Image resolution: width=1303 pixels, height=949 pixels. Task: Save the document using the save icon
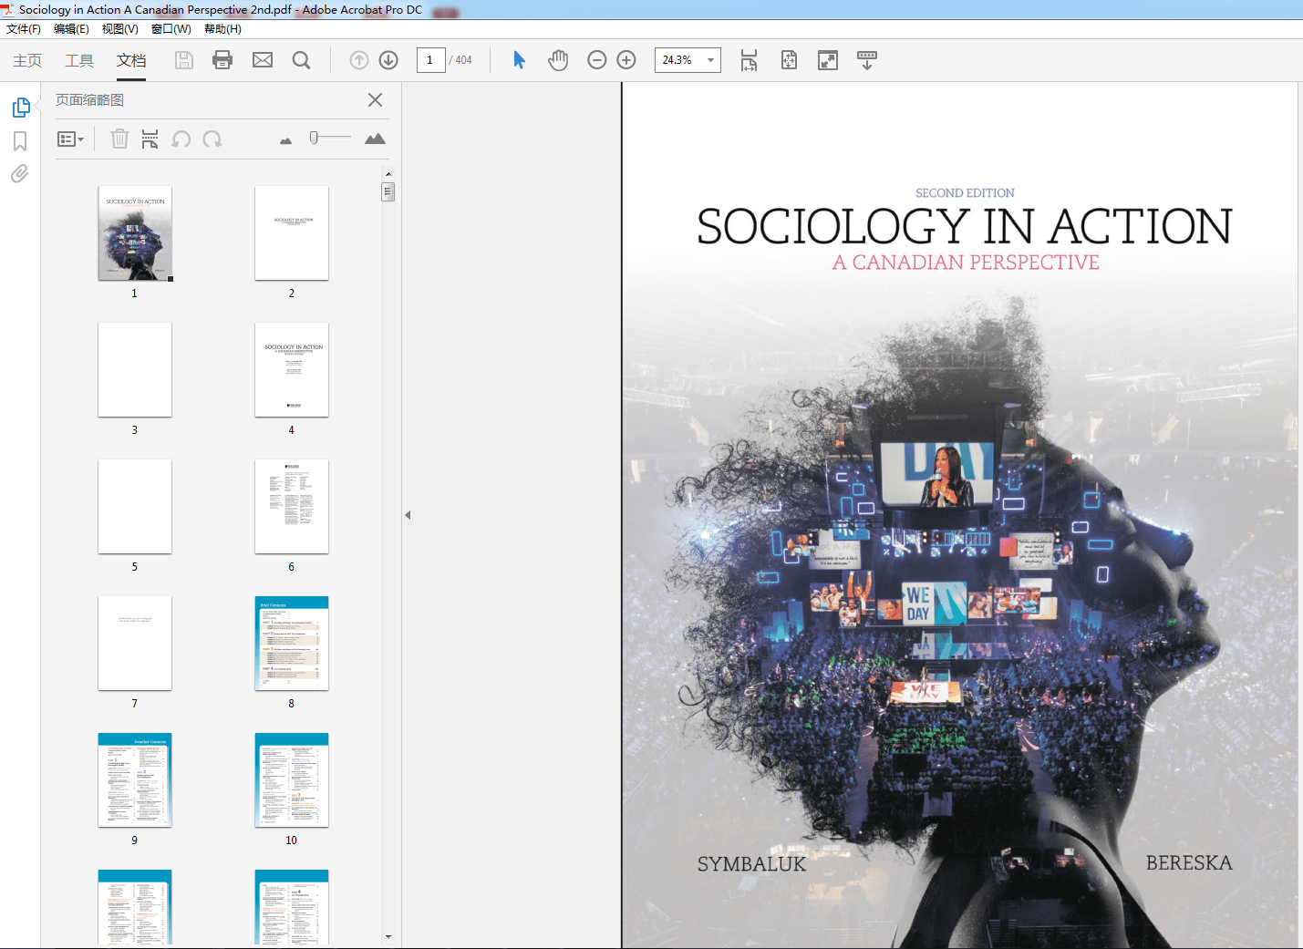coord(183,60)
